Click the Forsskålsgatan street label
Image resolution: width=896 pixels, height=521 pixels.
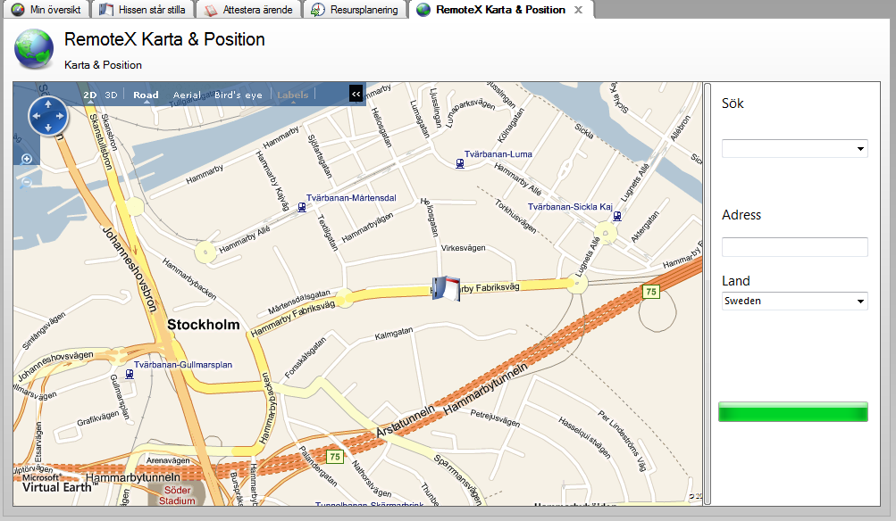click(x=306, y=358)
